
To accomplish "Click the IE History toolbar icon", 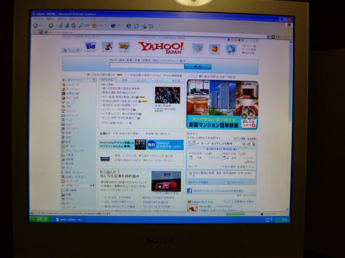I will [x=128, y=26].
